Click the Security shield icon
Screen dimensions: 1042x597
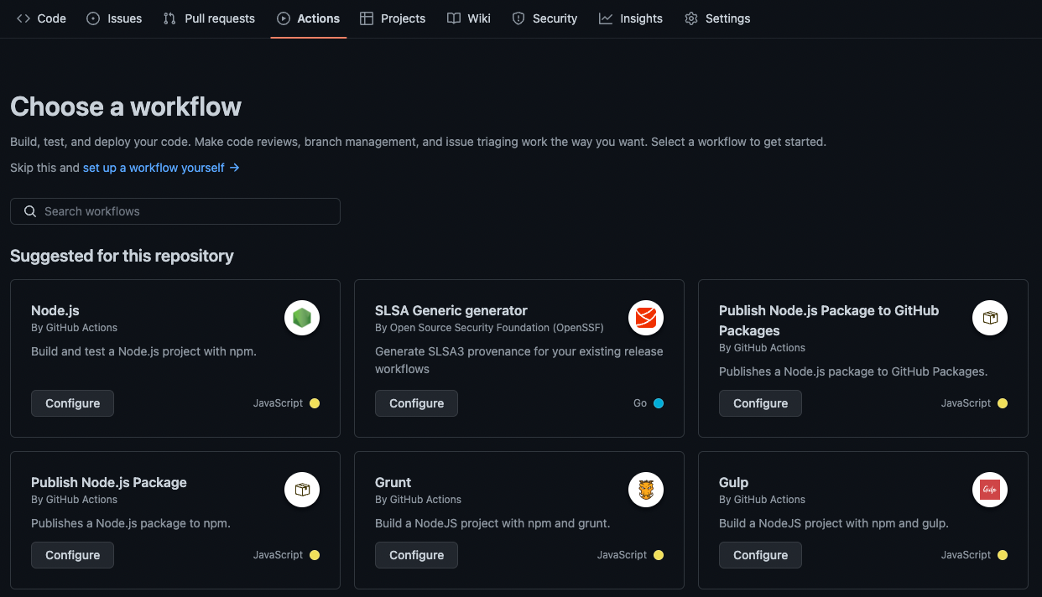pyautogui.click(x=518, y=18)
